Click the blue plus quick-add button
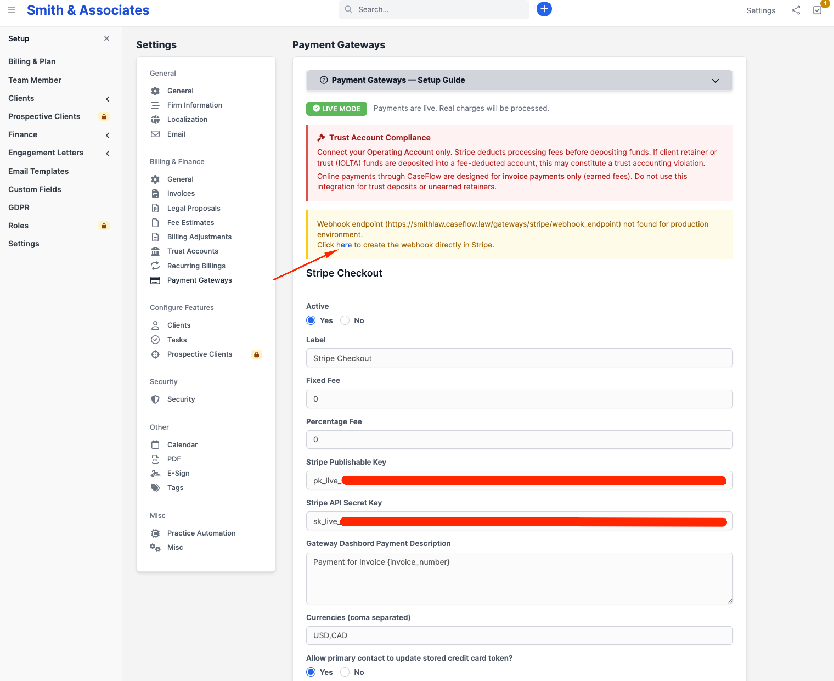 pyautogui.click(x=544, y=9)
